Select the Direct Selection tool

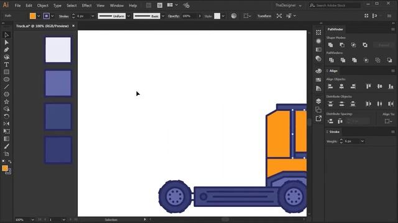[x=7, y=43]
